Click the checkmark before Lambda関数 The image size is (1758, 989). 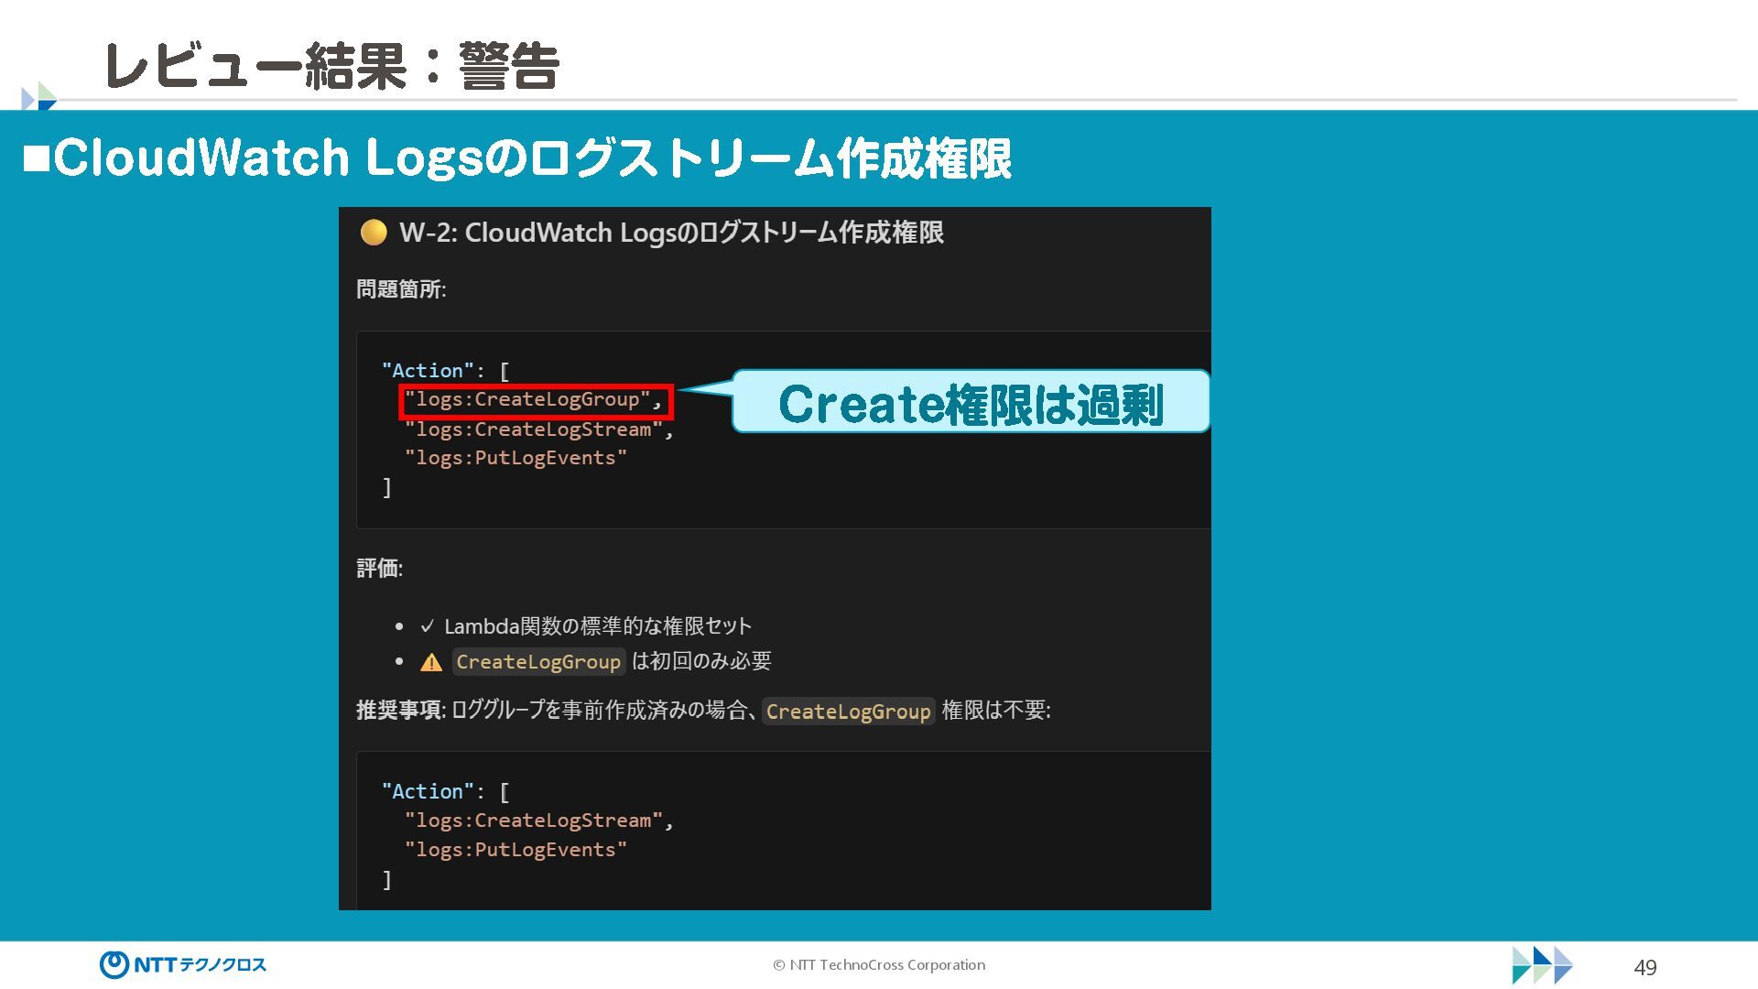[427, 626]
